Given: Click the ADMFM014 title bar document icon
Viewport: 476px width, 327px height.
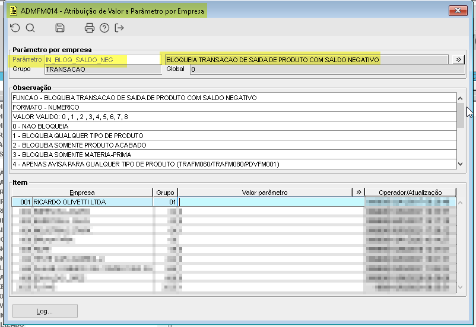Looking at the screenshot, I should 14,11.
